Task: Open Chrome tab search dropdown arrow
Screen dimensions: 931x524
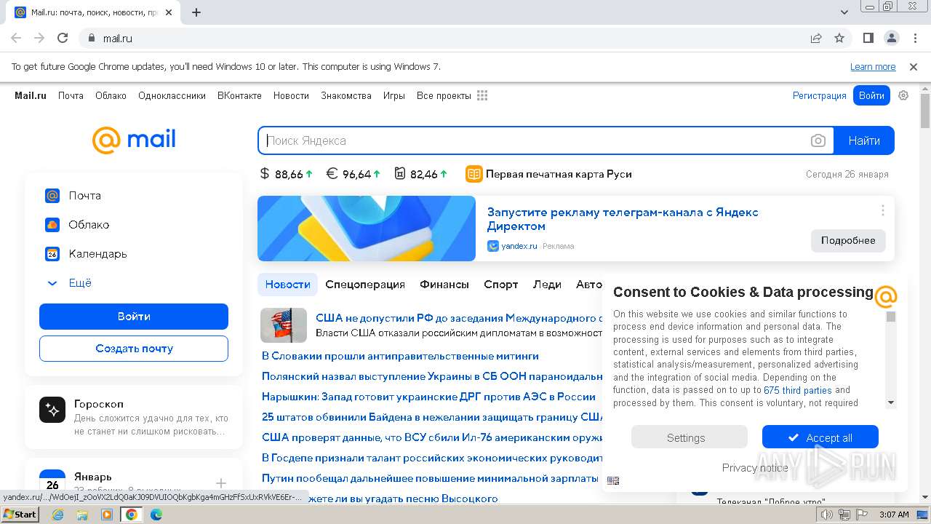Action: click(x=844, y=12)
